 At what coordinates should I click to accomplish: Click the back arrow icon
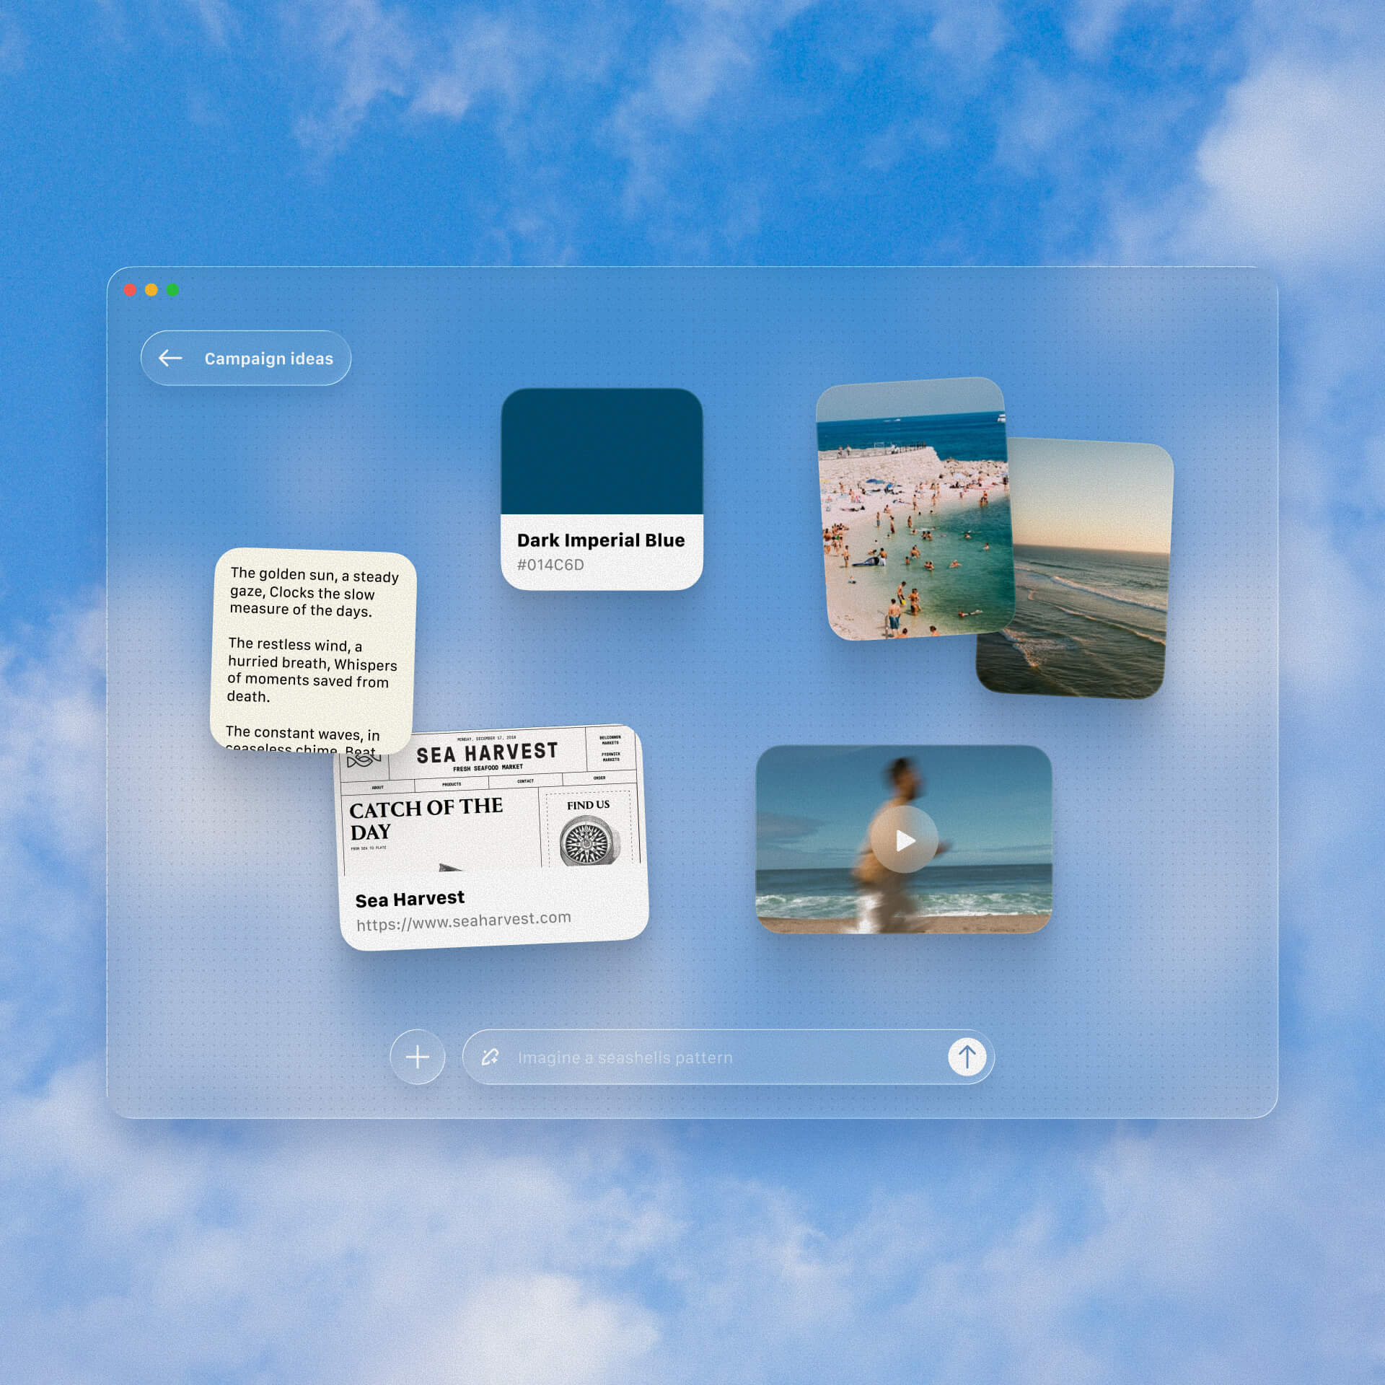170,358
